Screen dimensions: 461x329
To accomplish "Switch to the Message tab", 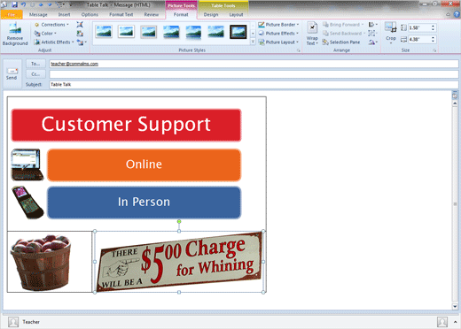I will point(38,14).
